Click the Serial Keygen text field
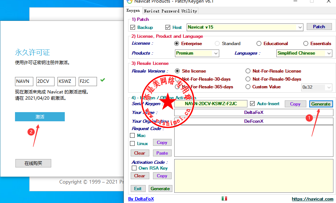Viewport: 336px width, 203px height. click(x=211, y=104)
